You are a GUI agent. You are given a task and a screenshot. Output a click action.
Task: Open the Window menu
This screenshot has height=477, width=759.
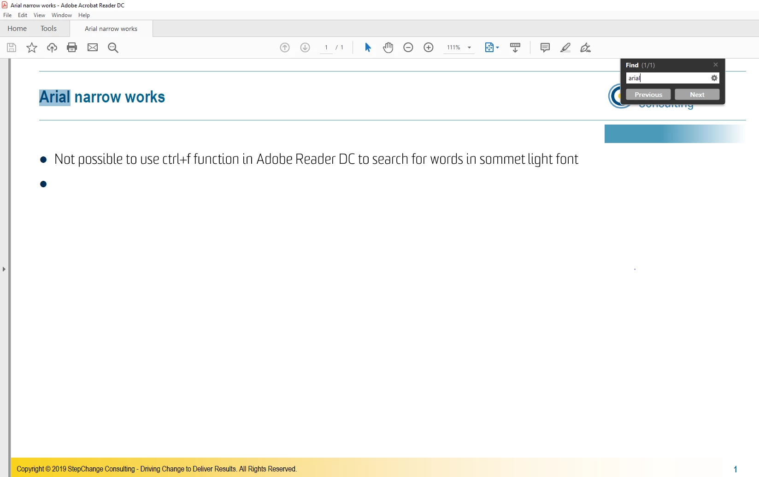click(x=62, y=15)
